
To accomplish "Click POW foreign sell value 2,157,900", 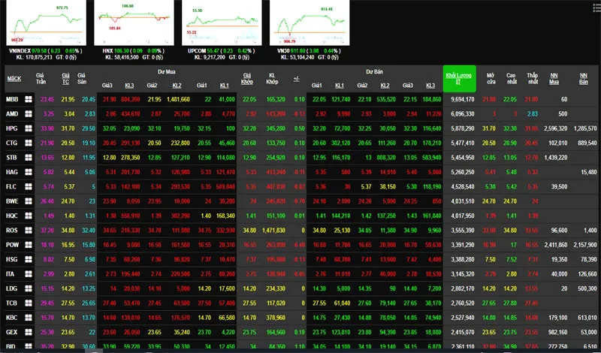I will (585, 245).
